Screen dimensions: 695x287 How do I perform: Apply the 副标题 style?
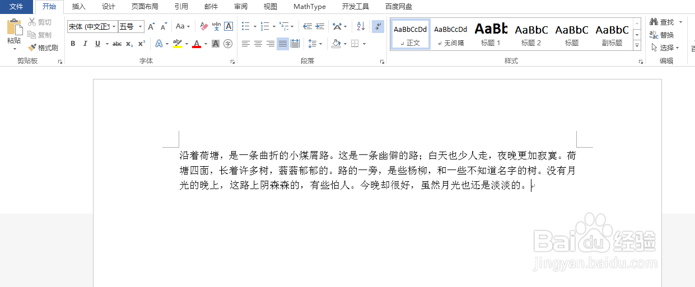point(612,35)
